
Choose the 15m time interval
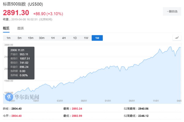(x=31, y=38)
